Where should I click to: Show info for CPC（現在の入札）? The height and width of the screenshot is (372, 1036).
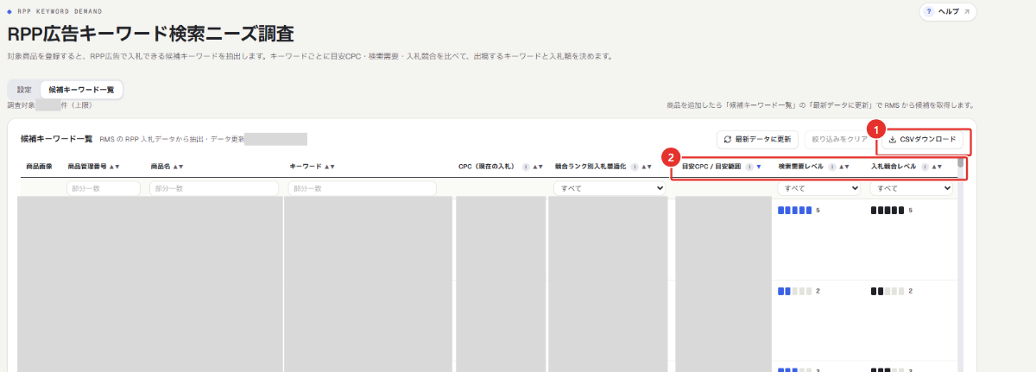(526, 167)
